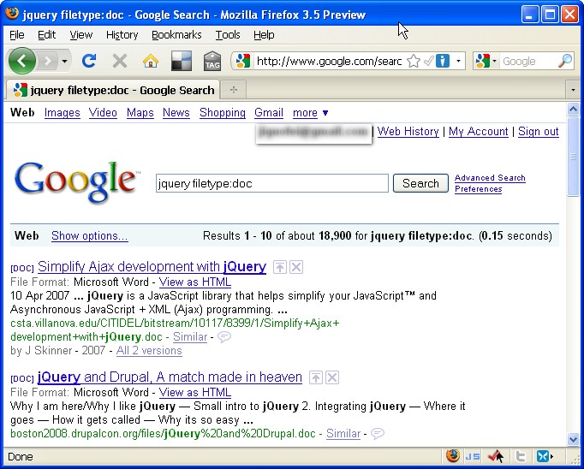
Task: Click View as HTML for Simplify Ajax result
Action: tap(194, 282)
